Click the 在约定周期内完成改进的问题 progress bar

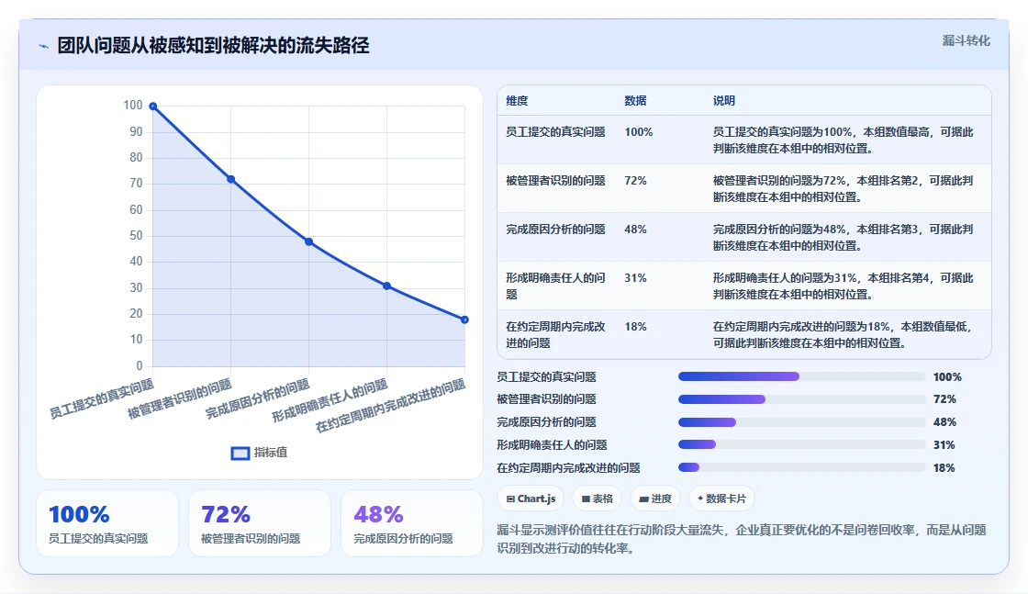802,467
